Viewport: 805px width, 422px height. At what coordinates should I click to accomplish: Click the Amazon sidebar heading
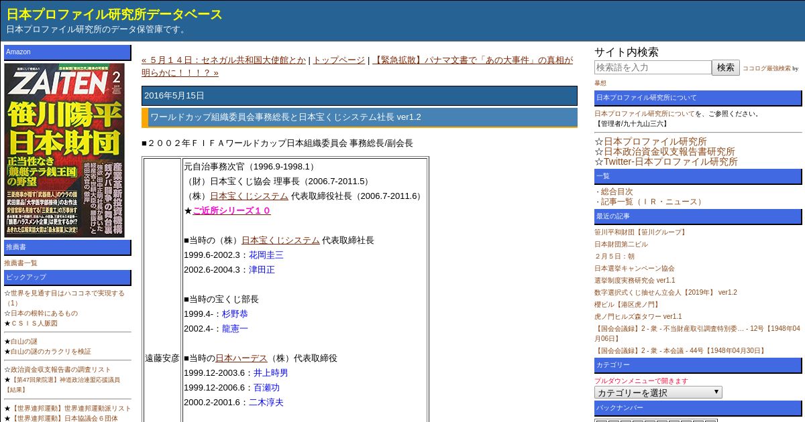pos(68,52)
